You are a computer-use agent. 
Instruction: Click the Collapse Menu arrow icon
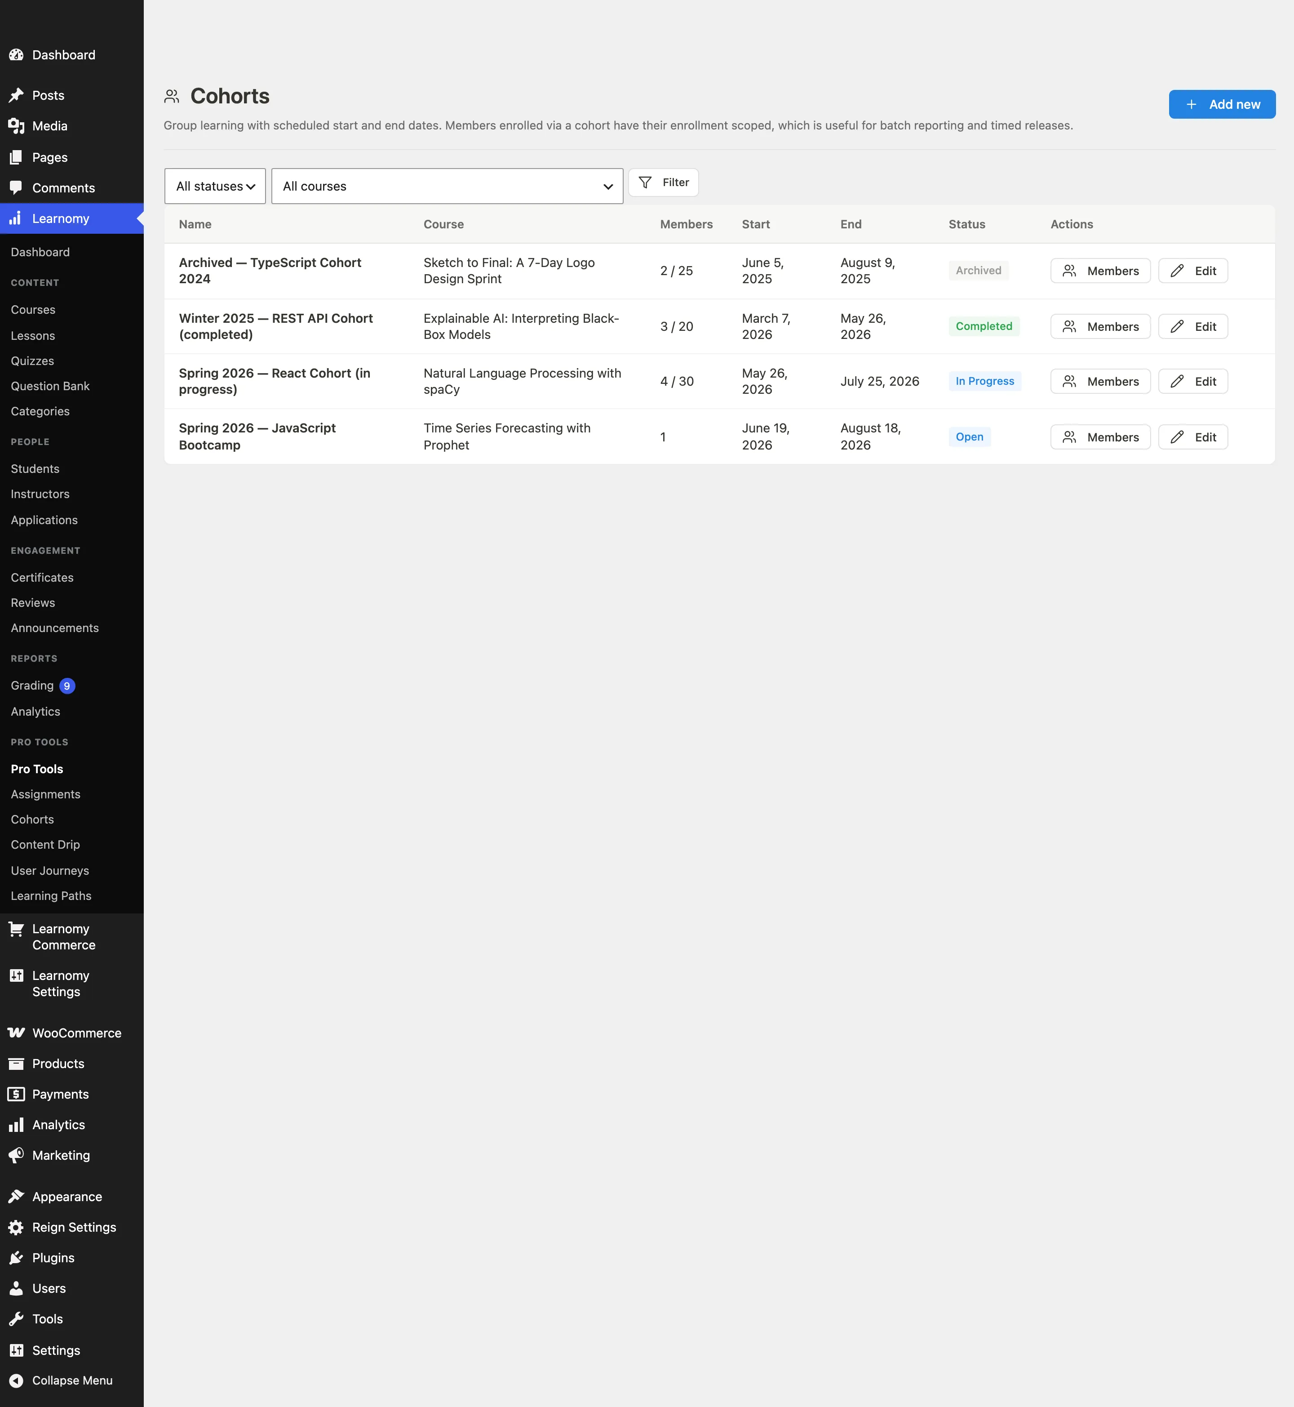point(16,1380)
